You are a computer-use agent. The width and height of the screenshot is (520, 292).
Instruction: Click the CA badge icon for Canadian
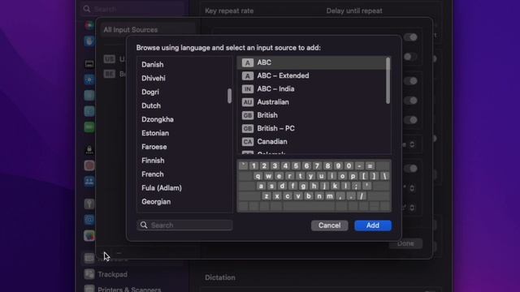[x=247, y=142]
